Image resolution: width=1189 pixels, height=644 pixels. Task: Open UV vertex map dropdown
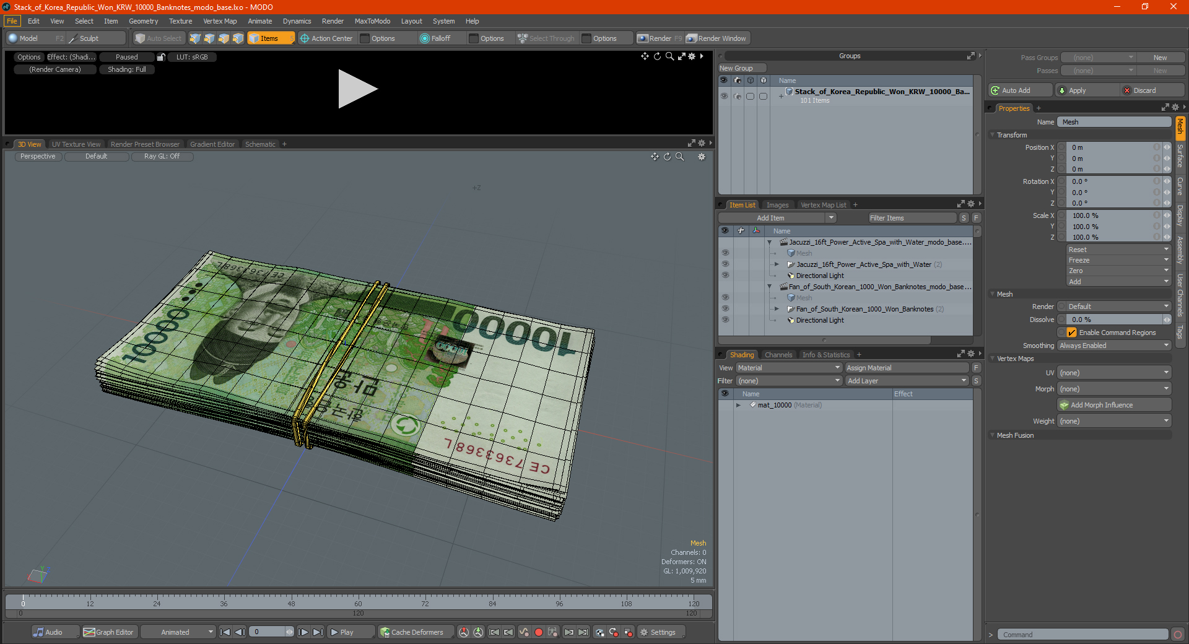[x=1115, y=373]
